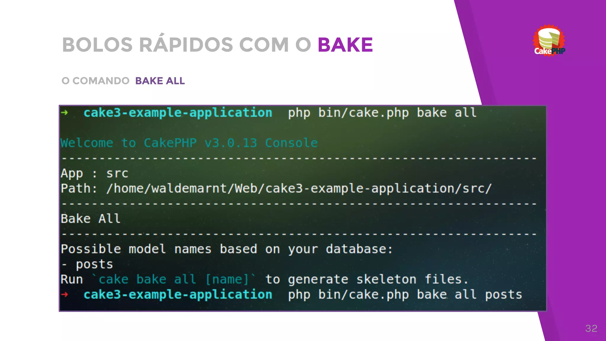606x341 pixels.
Task: Click 'Welcome to CakePHP v3.0.13 Console' text
Action: (x=189, y=143)
